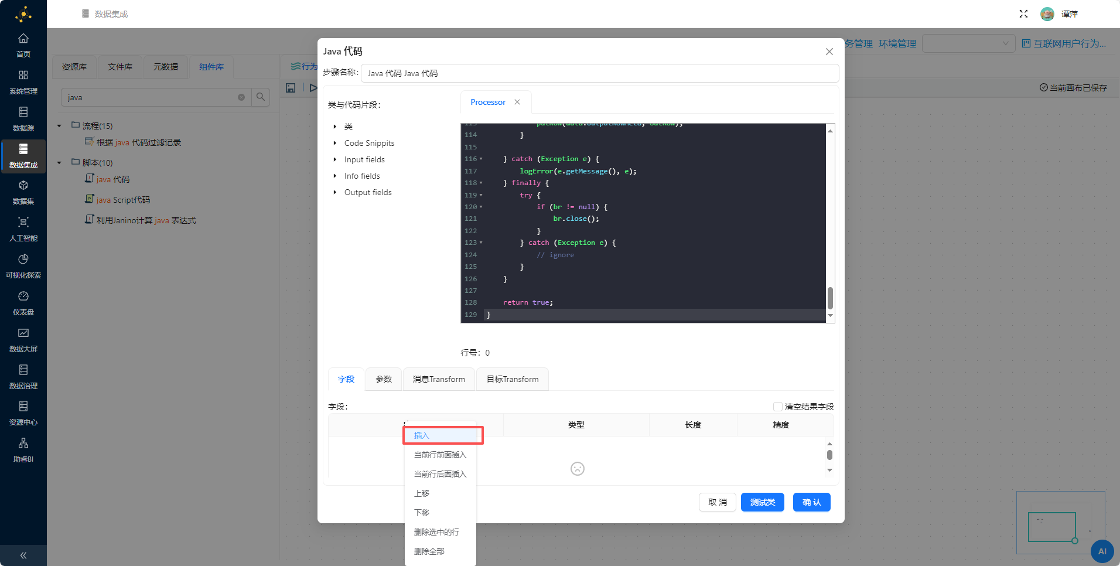This screenshot has height=566, width=1120.
Task: Click the code editor scrollbar thumb
Action: click(830, 298)
